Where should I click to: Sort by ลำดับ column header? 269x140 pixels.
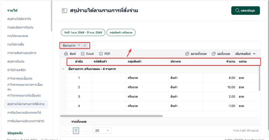click(79, 62)
